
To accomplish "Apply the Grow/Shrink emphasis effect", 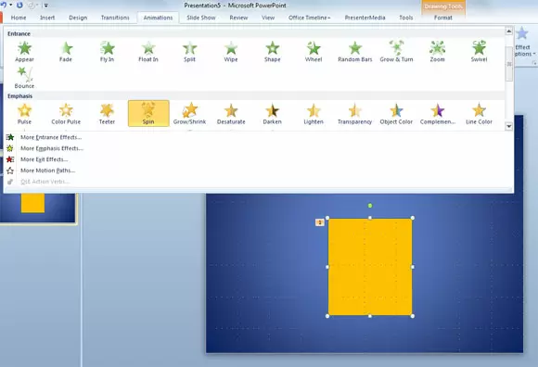I will tap(190, 114).
